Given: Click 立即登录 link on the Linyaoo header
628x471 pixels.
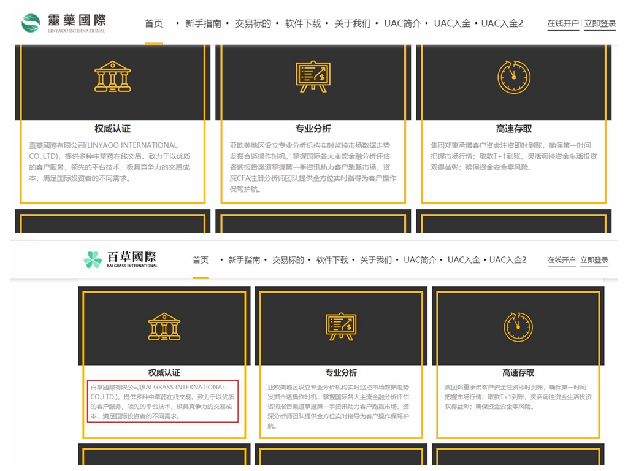Looking at the screenshot, I should point(600,24).
